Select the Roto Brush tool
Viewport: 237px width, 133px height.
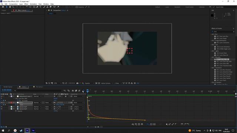54,7
